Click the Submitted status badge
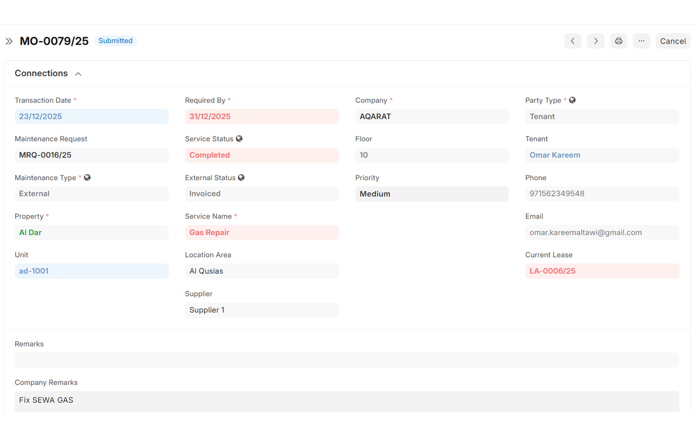698x436 pixels. coord(115,41)
